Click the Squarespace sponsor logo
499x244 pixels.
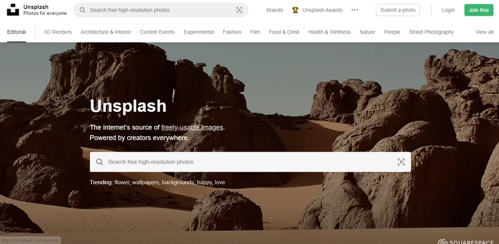pyautogui.click(x=465, y=241)
